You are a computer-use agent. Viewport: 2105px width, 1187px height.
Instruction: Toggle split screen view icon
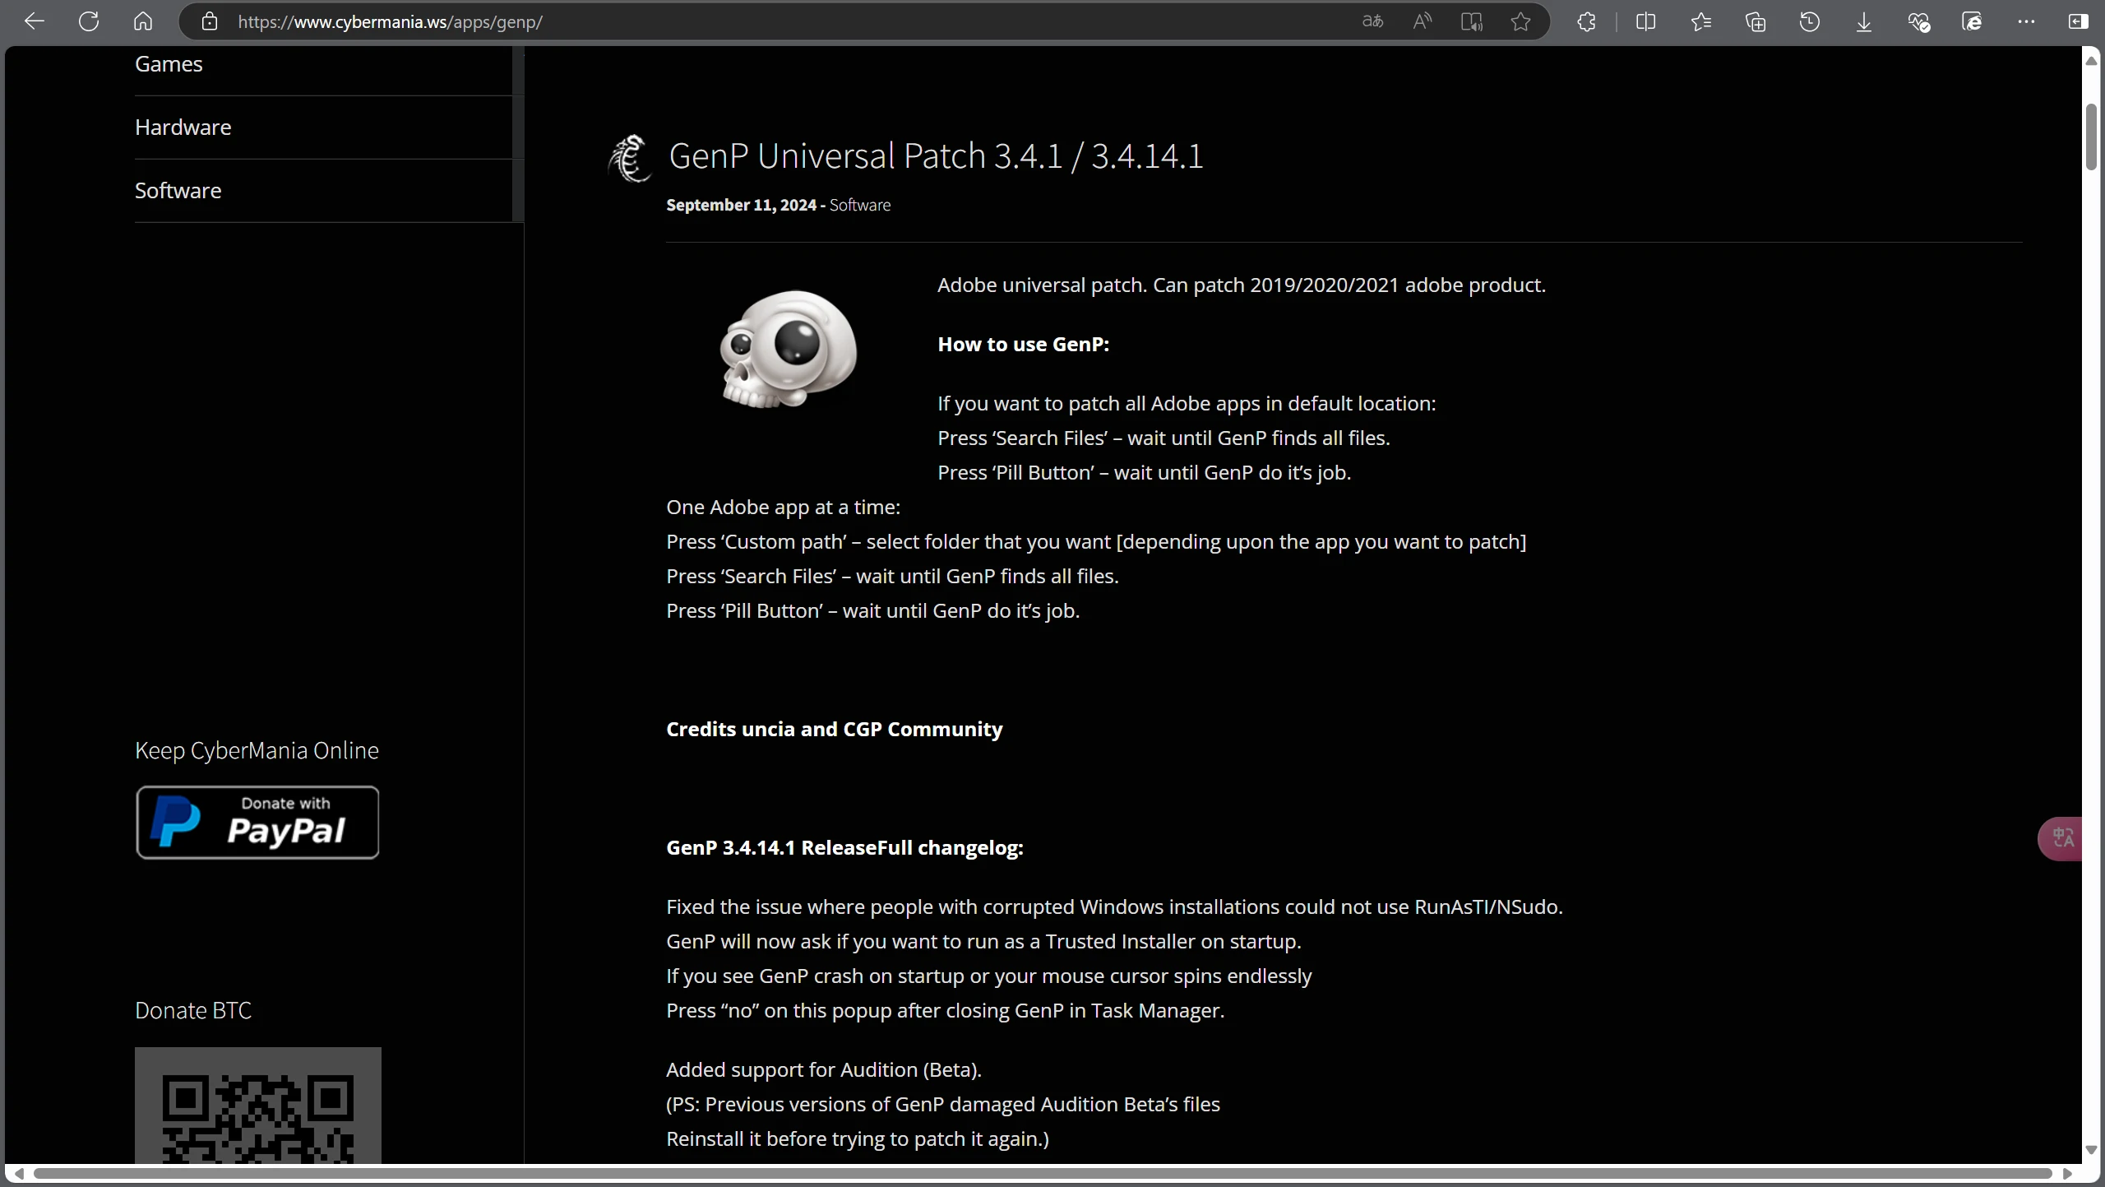pyautogui.click(x=1645, y=21)
